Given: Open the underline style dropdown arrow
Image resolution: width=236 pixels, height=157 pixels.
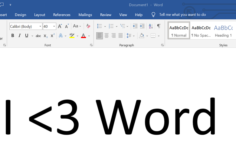Looking at the screenshot, I should pyautogui.click(x=32, y=36).
